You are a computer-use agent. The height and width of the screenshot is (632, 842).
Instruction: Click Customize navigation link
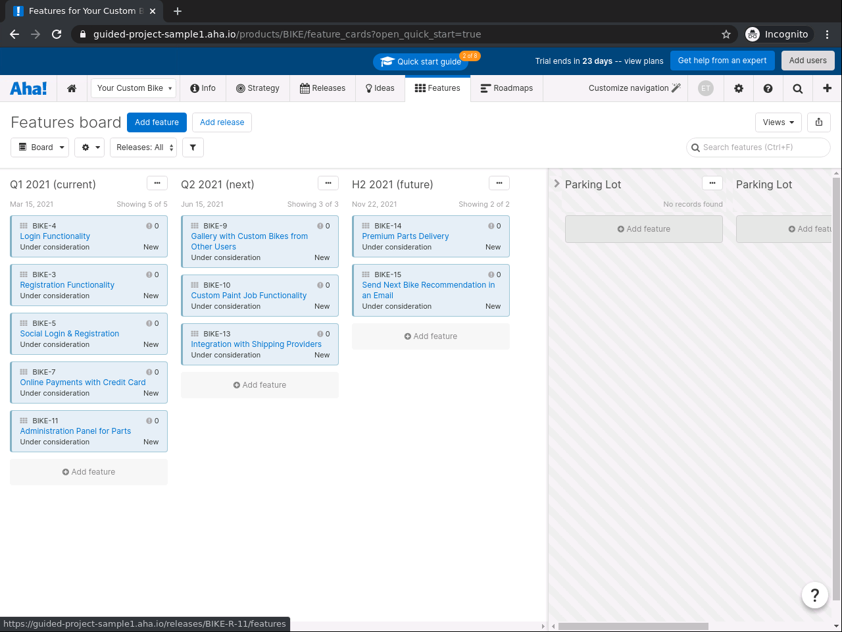[x=635, y=88]
